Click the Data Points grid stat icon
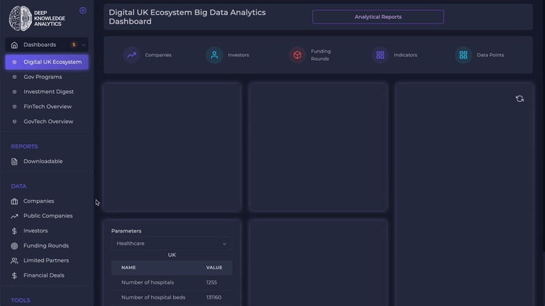 [463, 55]
